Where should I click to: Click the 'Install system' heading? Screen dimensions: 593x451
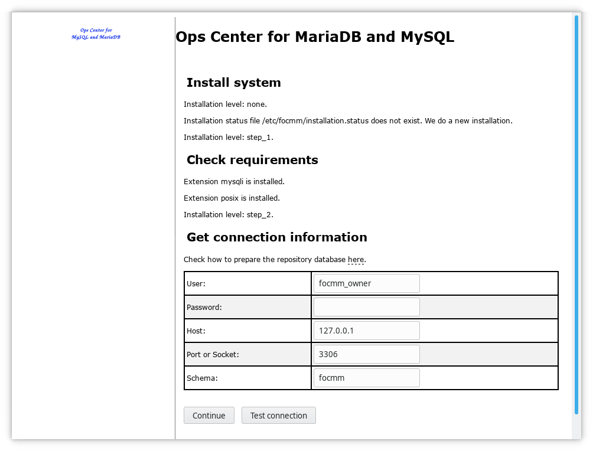[234, 83]
